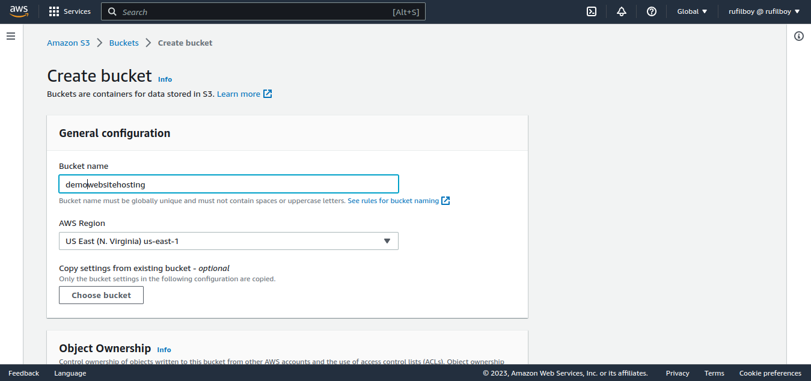Open Info link next to Create bucket

[x=165, y=79]
